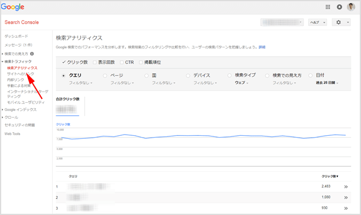Open インターナショナル ターゲティング page
This screenshot has width=361, height=215.
pos(28,94)
